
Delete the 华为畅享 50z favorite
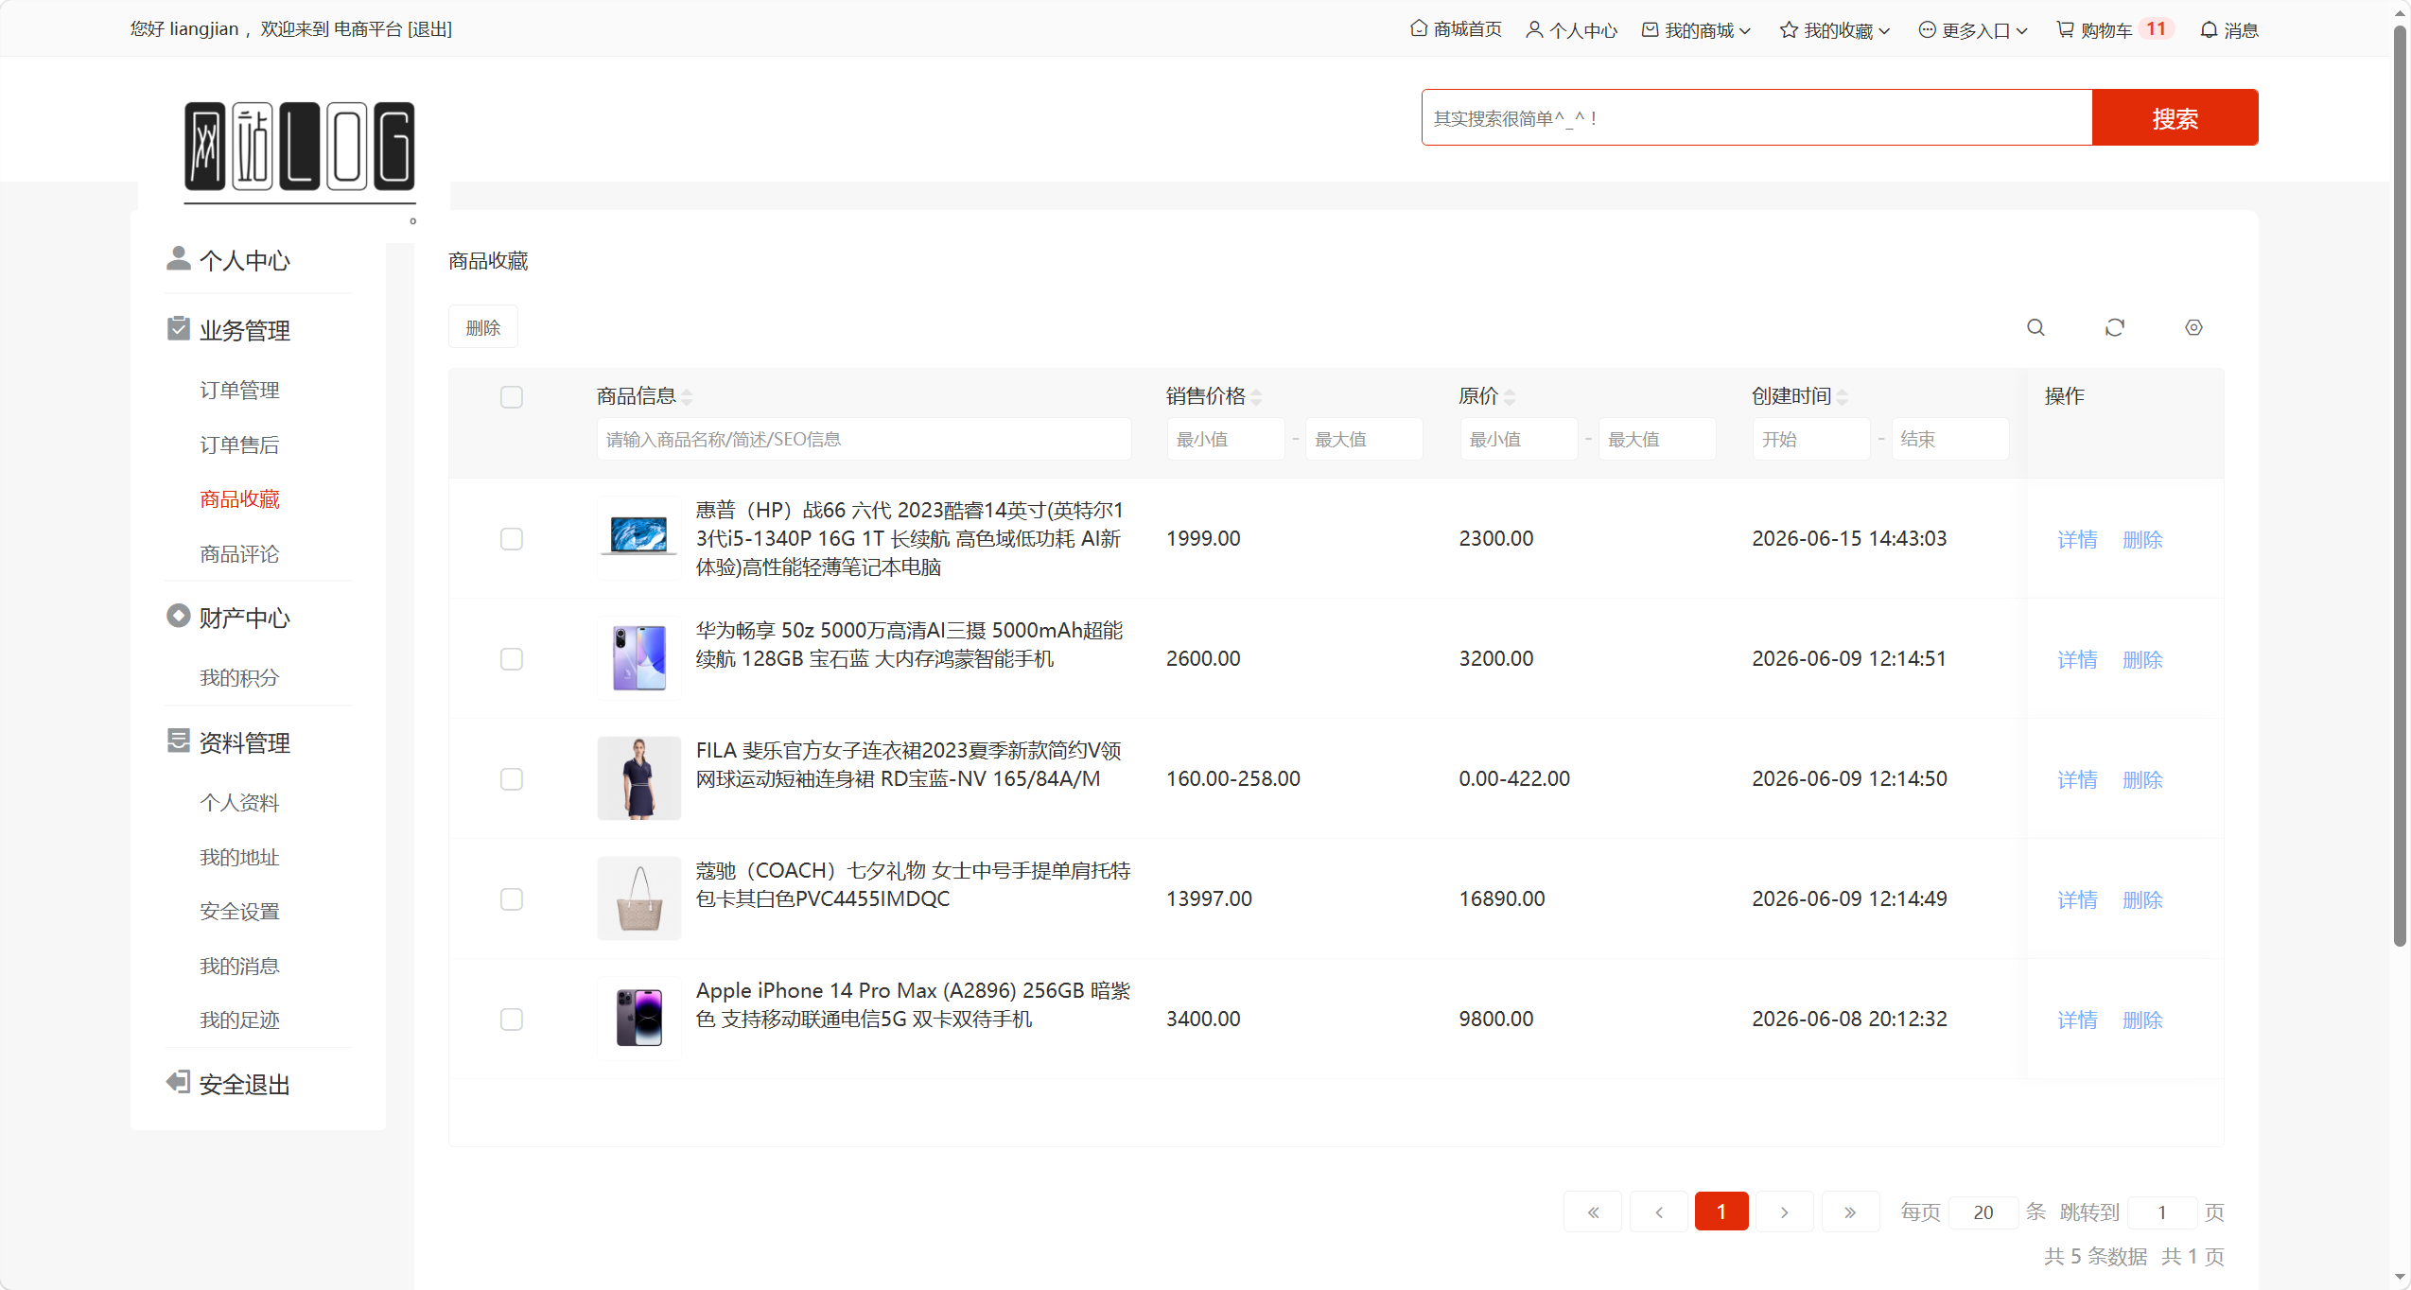click(x=2142, y=659)
